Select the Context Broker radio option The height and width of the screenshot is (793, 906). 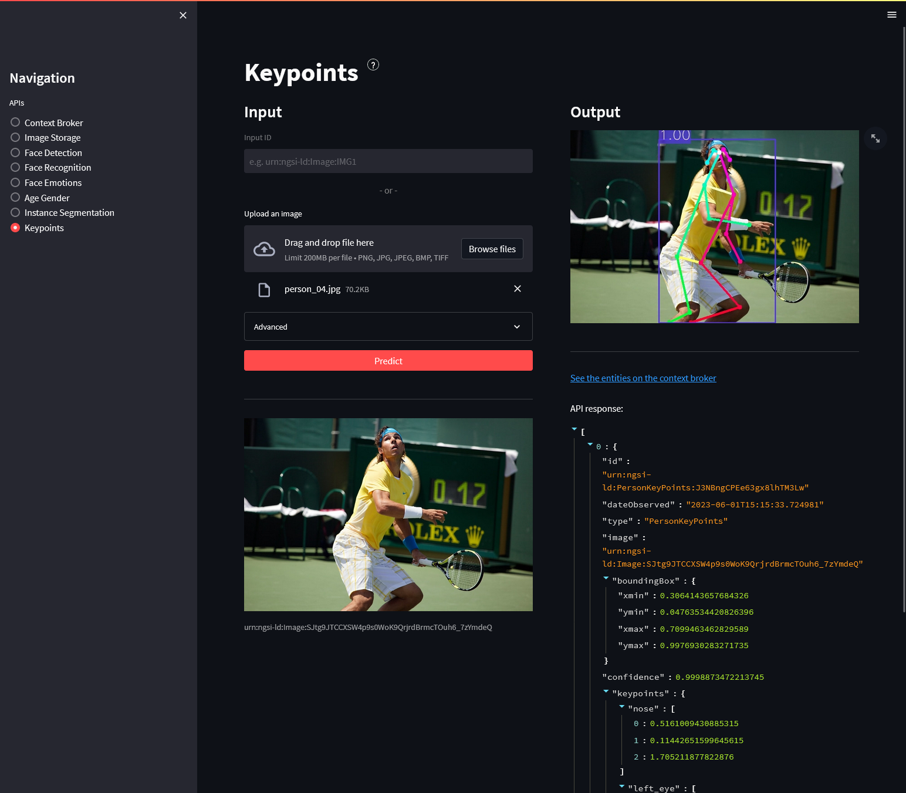(x=47, y=123)
